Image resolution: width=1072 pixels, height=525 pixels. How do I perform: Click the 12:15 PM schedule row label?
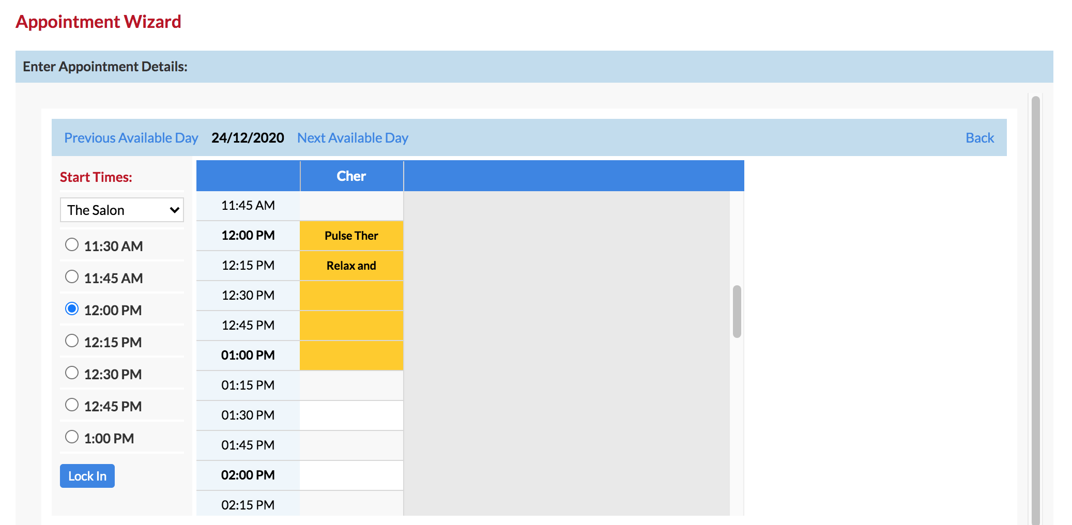coord(248,266)
